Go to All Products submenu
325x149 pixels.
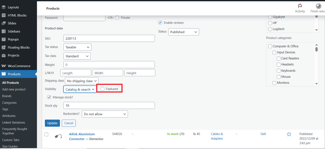(x=11, y=83)
